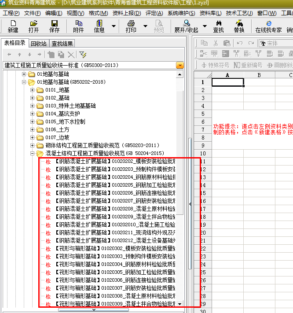293x313 pixels.
Task: Switch to the 回收站 tab
Action: [x=39, y=44]
